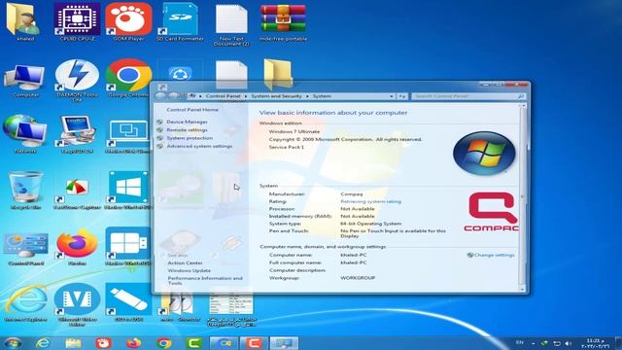This screenshot has width=622, height=350.
Task: Launch the ISO to USB shortcut
Action: coord(128,302)
